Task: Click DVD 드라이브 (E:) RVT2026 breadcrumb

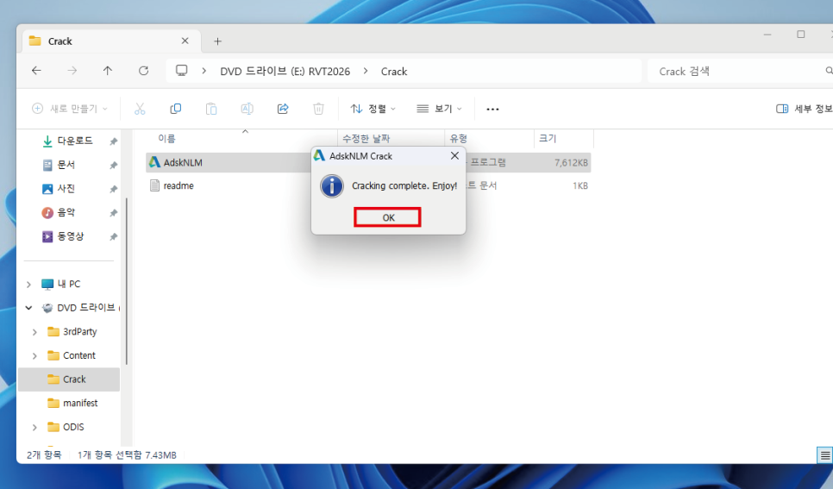Action: coord(285,72)
